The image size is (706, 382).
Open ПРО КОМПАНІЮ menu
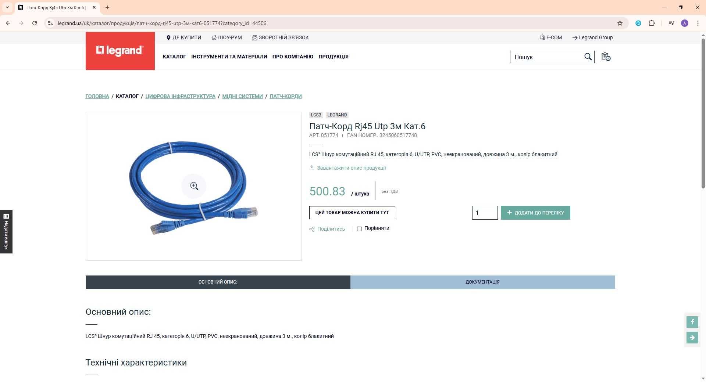pos(293,57)
